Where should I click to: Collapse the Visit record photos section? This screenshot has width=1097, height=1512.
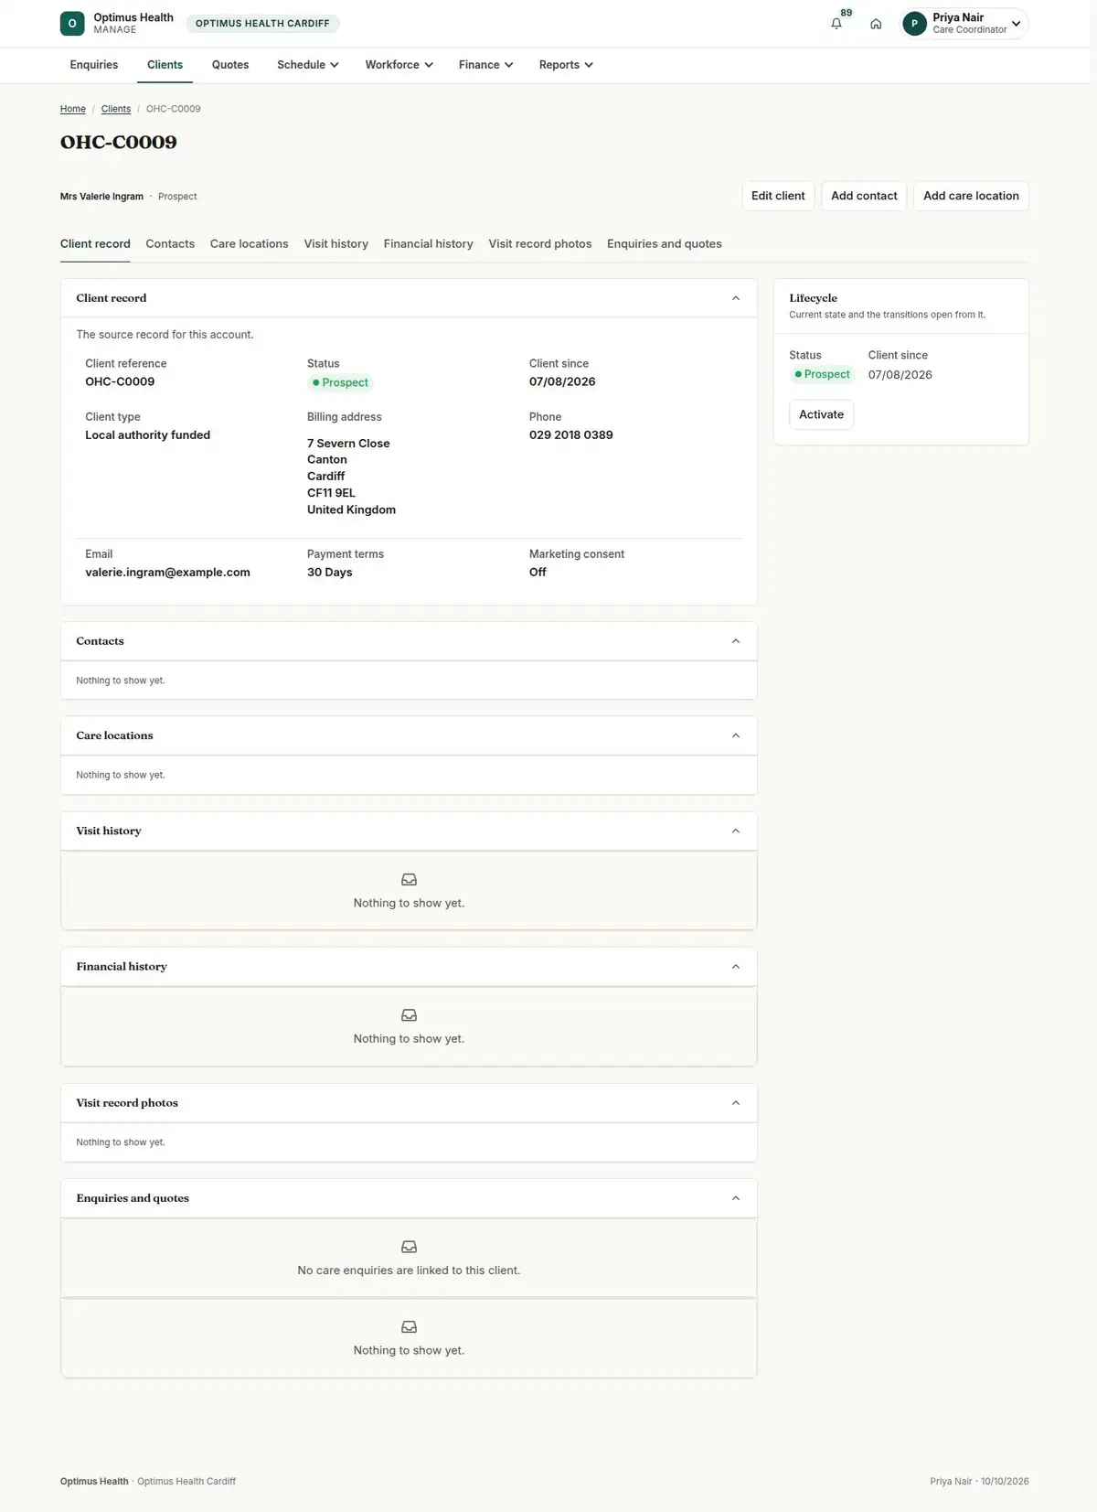point(736,1103)
